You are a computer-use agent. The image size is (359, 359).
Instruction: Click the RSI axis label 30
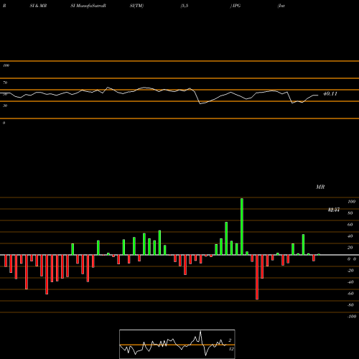(5, 106)
